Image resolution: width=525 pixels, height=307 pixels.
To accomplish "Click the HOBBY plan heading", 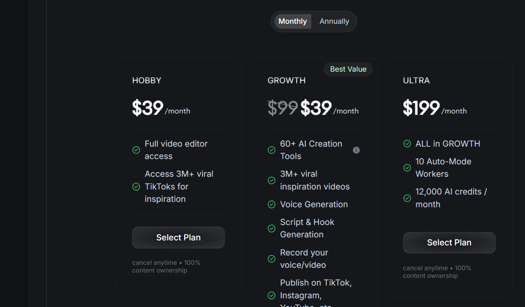I will tap(147, 80).
